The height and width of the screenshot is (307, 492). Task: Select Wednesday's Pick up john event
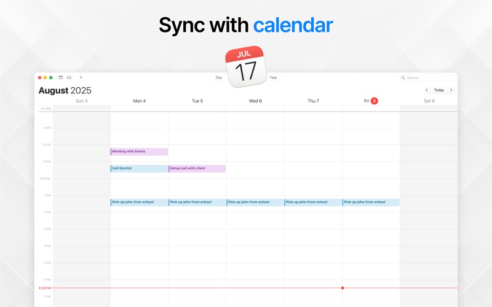click(255, 202)
